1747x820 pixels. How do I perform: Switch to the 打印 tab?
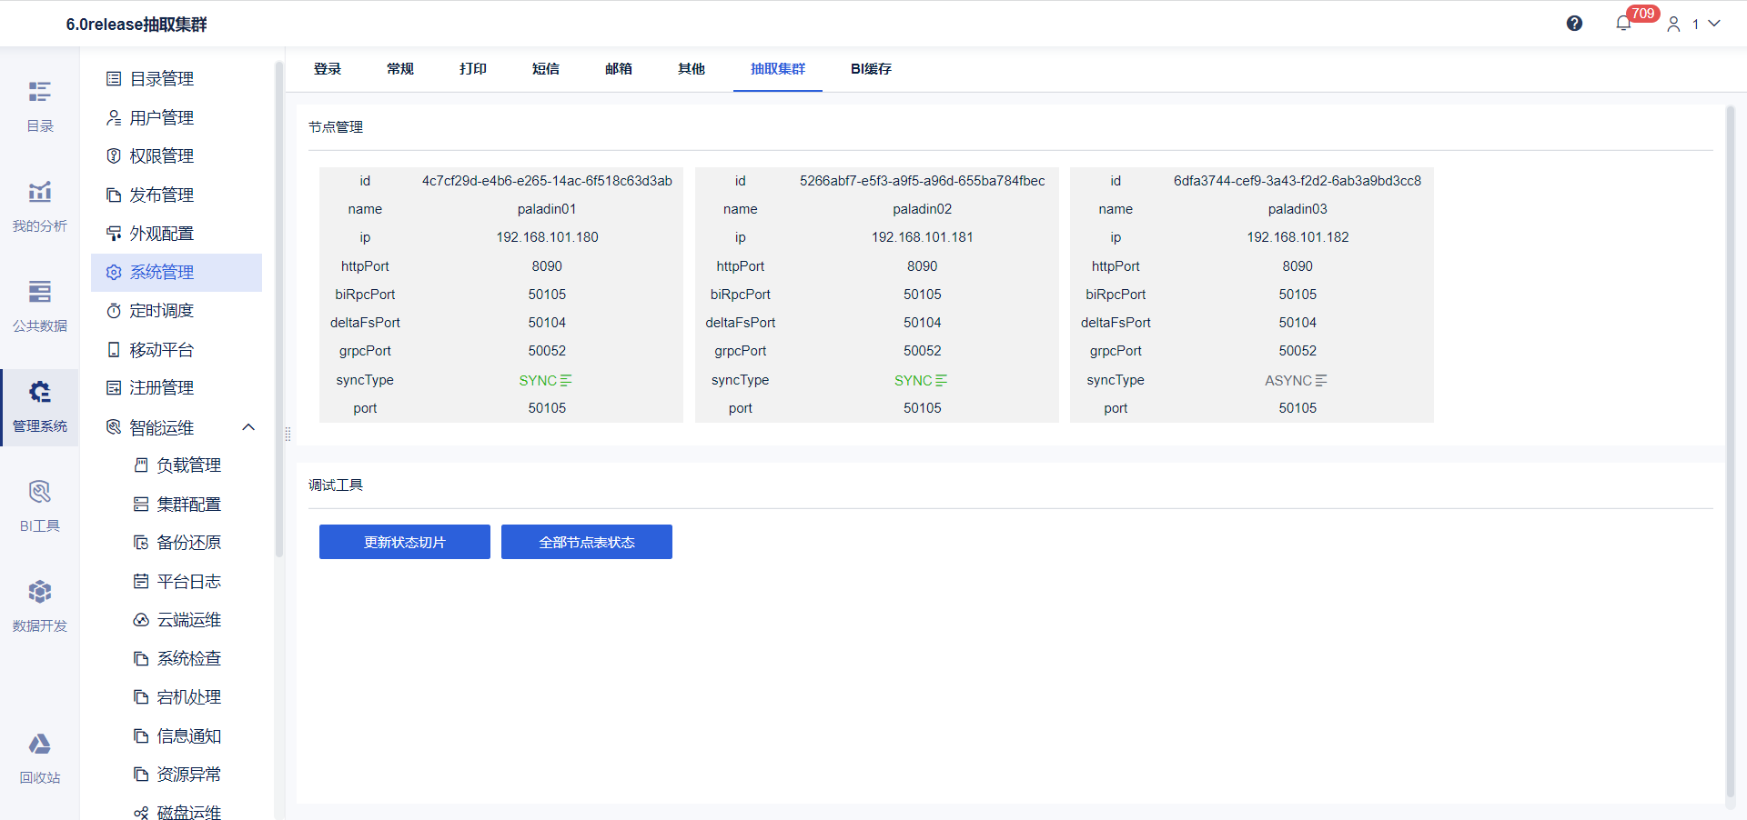tap(473, 69)
